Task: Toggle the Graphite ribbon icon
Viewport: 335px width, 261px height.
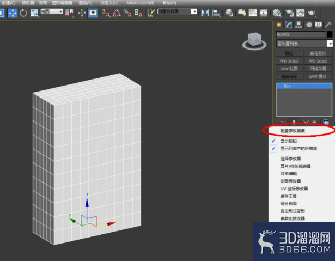Action: 242,13
